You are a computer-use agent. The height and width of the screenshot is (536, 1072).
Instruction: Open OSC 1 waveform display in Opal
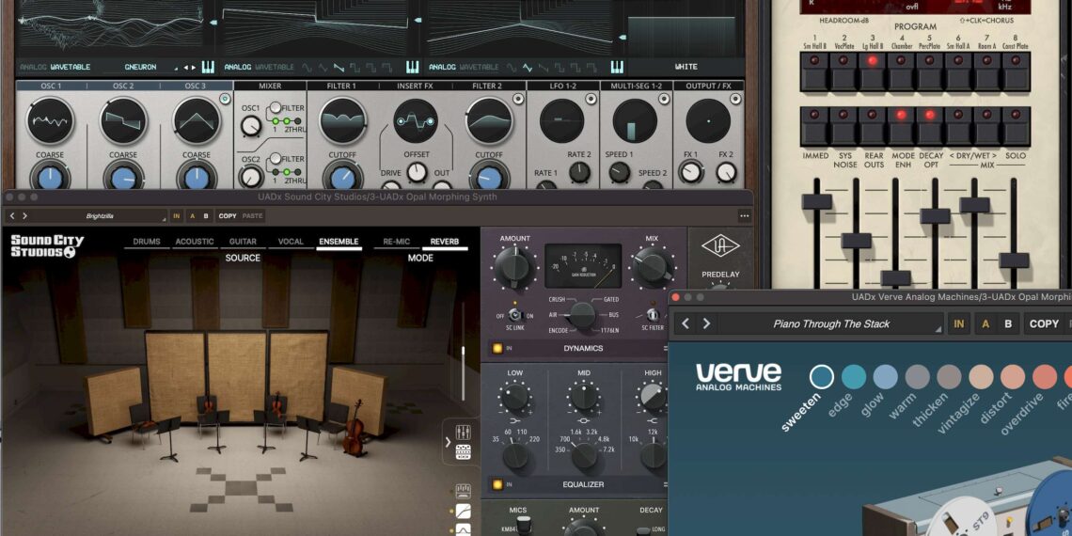pyautogui.click(x=50, y=120)
